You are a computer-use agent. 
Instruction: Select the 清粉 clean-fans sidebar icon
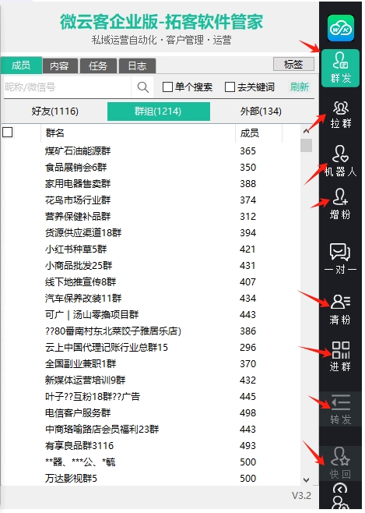coord(340,310)
